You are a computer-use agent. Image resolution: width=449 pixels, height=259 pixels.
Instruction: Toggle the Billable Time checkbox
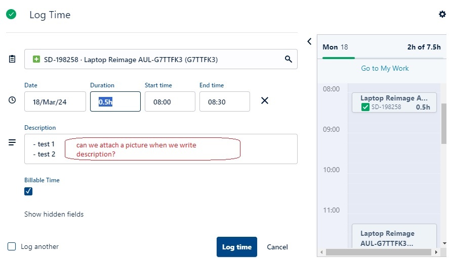click(28, 191)
